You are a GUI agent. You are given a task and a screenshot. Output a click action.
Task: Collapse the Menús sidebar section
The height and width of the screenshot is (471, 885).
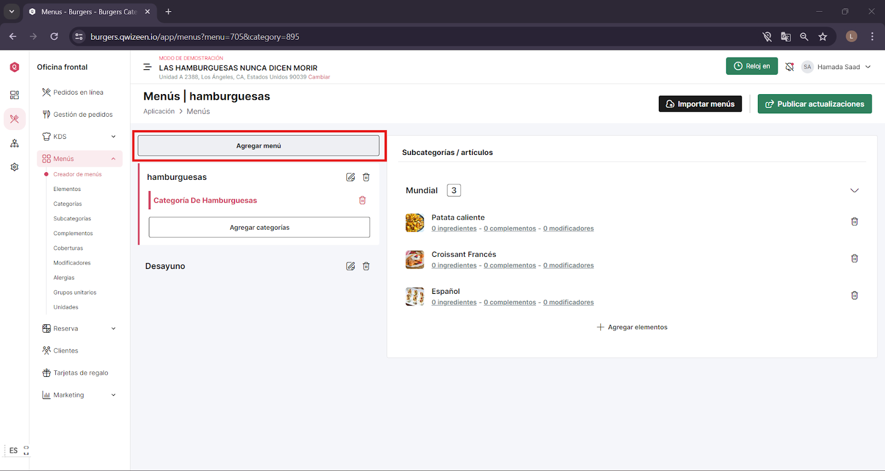[x=113, y=159]
